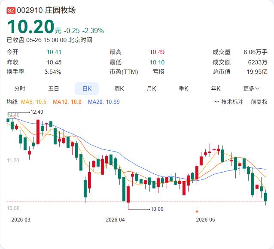The height and width of the screenshot is (249, 274).
Task: Click the 2026-03 date axis label
Action: (x=21, y=220)
